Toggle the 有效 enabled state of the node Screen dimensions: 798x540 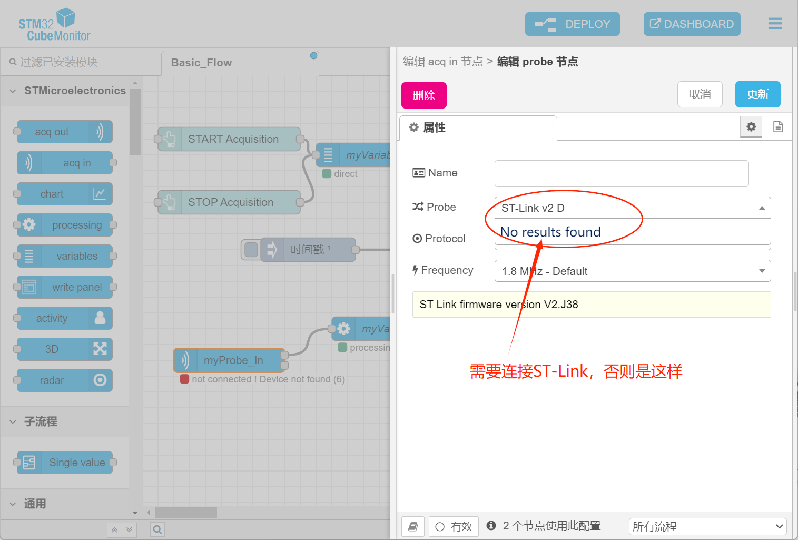[454, 526]
